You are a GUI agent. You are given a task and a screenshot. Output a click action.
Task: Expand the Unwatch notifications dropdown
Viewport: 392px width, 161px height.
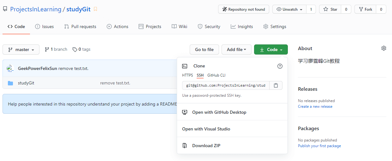[x=290, y=9]
